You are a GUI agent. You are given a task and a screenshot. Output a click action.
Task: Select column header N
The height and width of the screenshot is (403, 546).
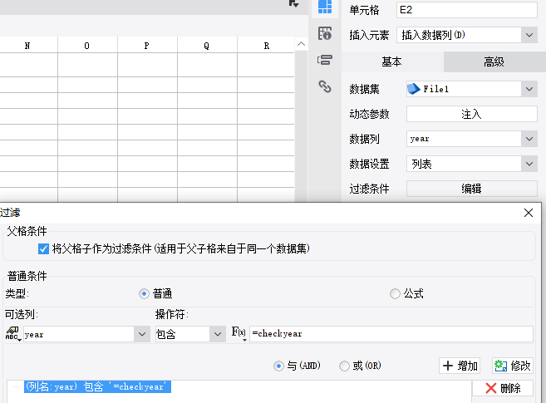coord(27,46)
